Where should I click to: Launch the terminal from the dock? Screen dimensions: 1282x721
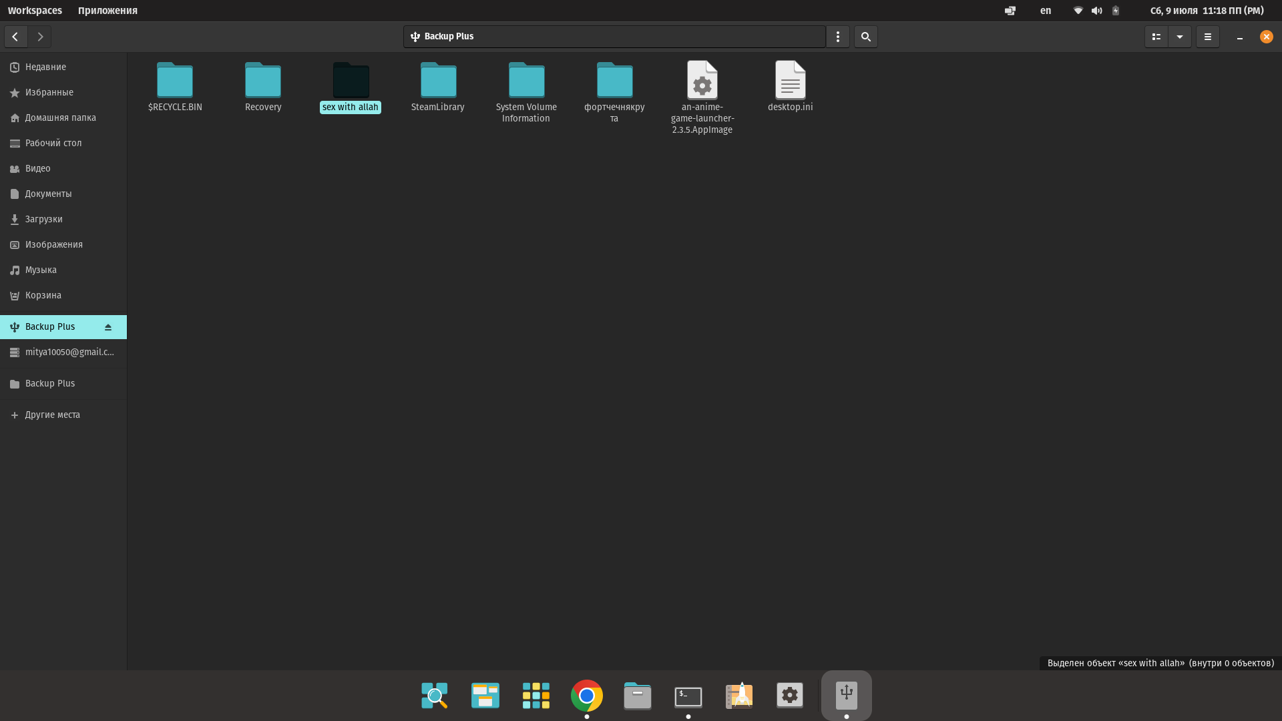click(688, 695)
